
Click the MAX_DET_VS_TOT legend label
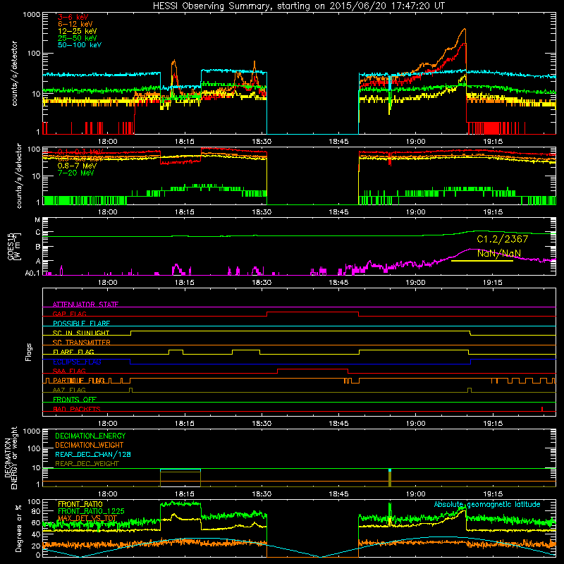click(87, 518)
